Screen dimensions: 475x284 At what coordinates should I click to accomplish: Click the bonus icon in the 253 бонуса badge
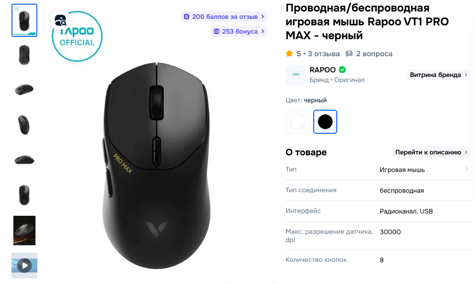(216, 31)
